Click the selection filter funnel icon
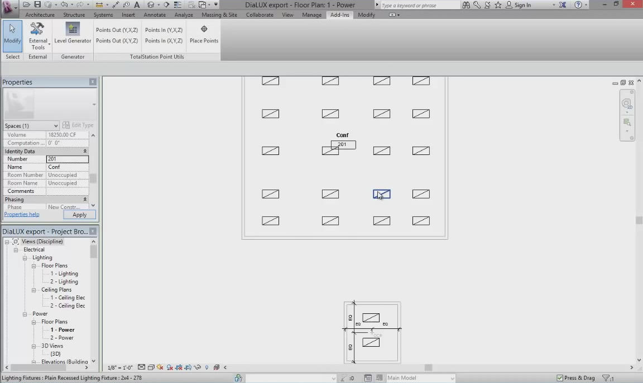The height and width of the screenshot is (383, 643). tap(606, 378)
